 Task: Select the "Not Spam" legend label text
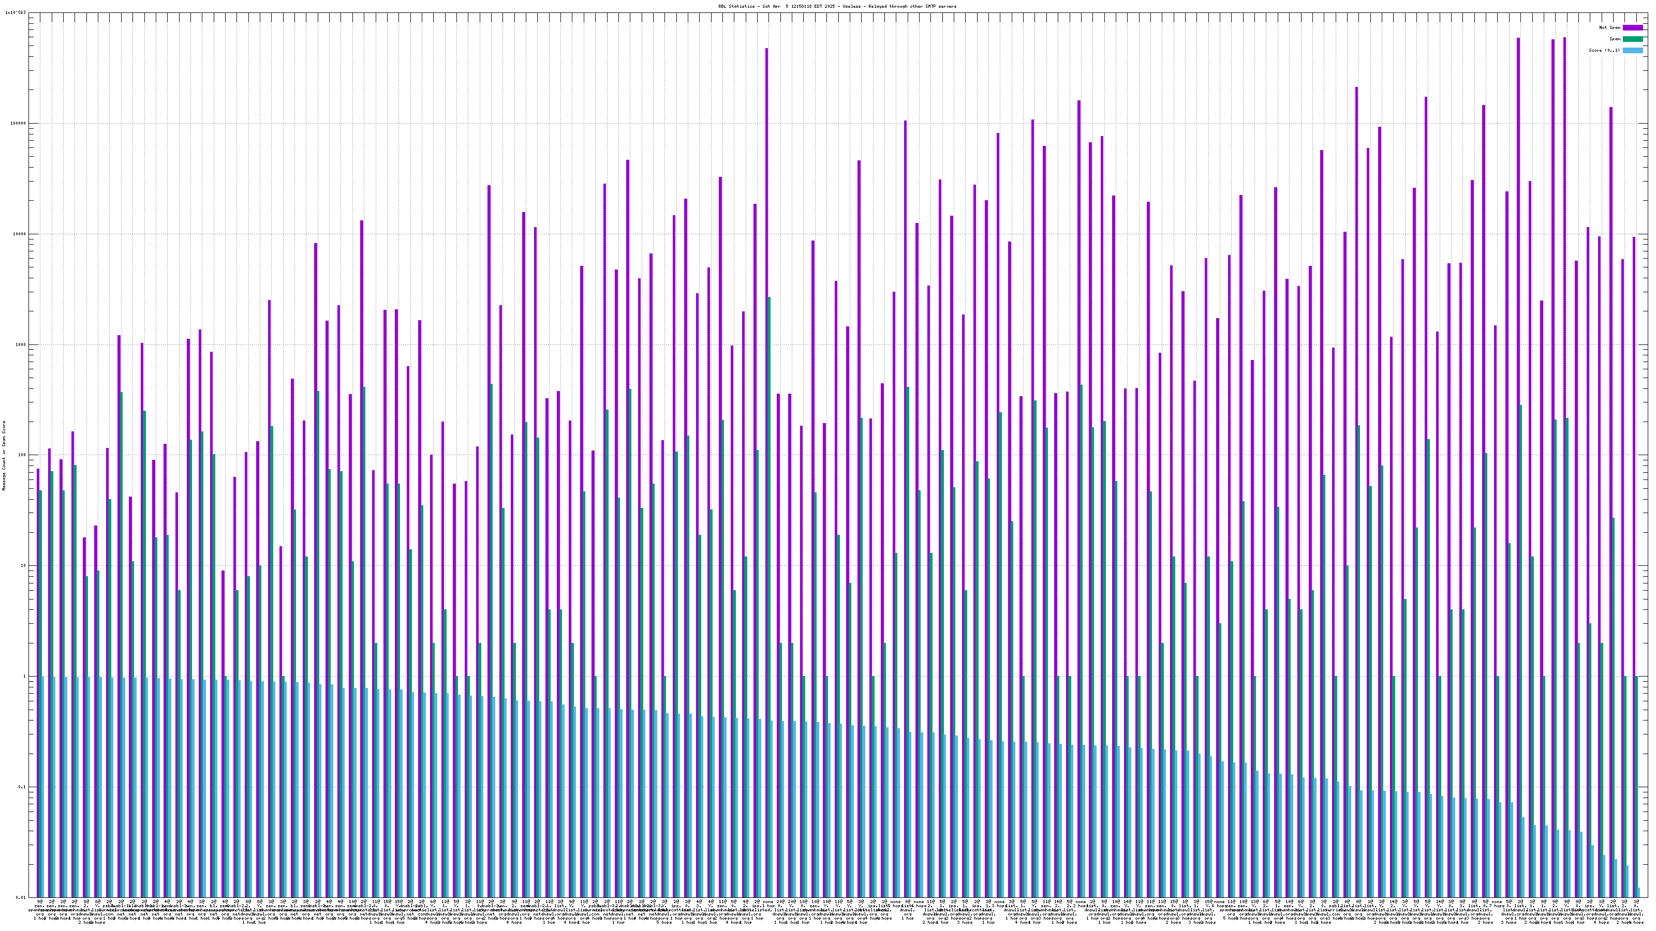[x=1610, y=27]
